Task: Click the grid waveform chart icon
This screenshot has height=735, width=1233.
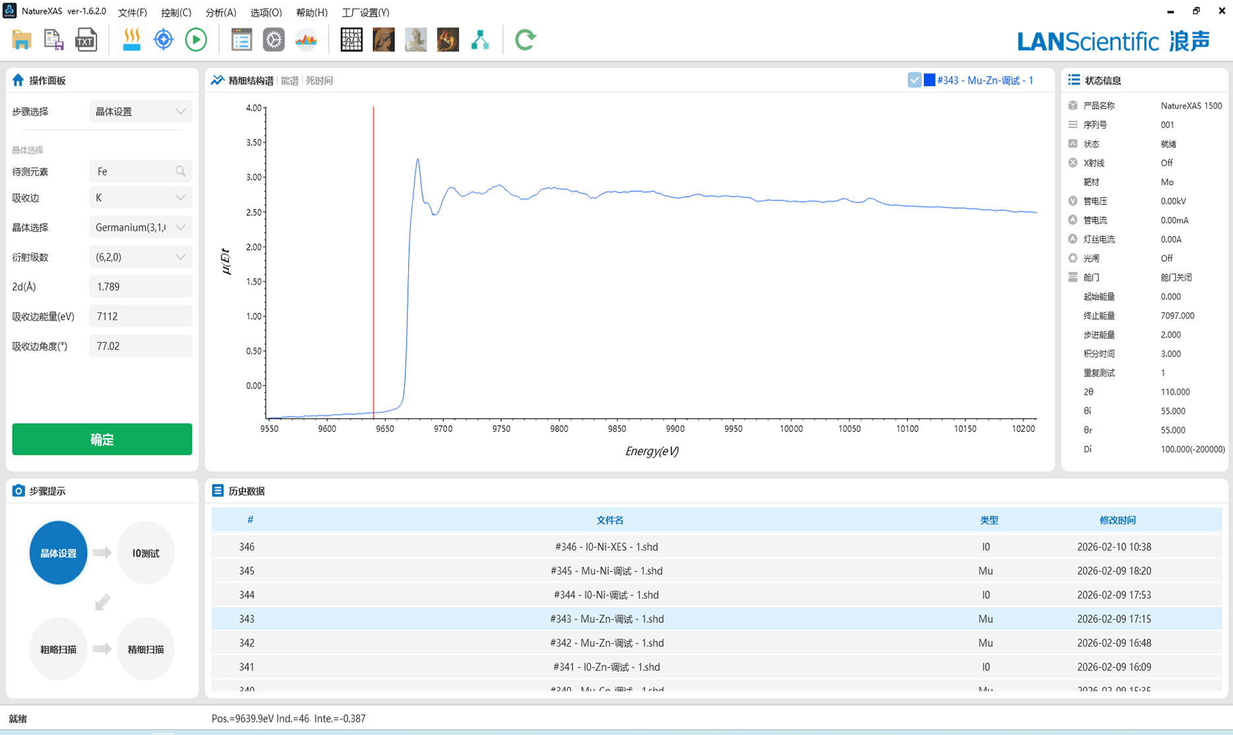Action: click(x=351, y=40)
